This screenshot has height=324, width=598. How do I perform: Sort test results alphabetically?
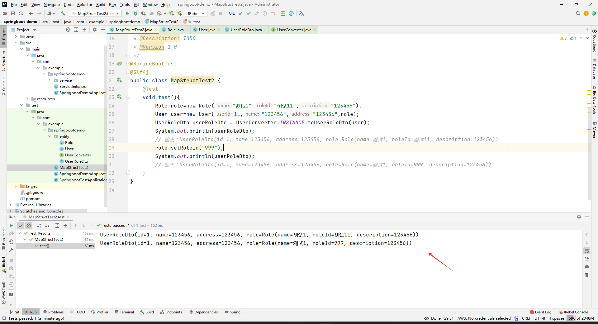[39, 226]
